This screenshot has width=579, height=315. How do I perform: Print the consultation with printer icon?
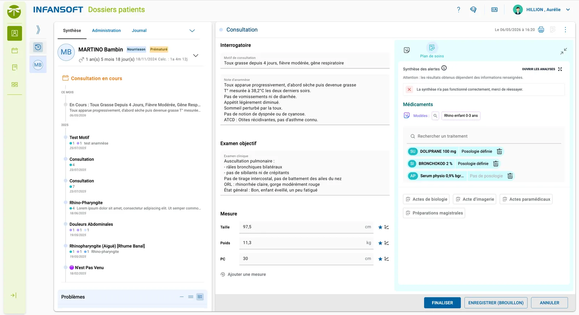pyautogui.click(x=541, y=30)
